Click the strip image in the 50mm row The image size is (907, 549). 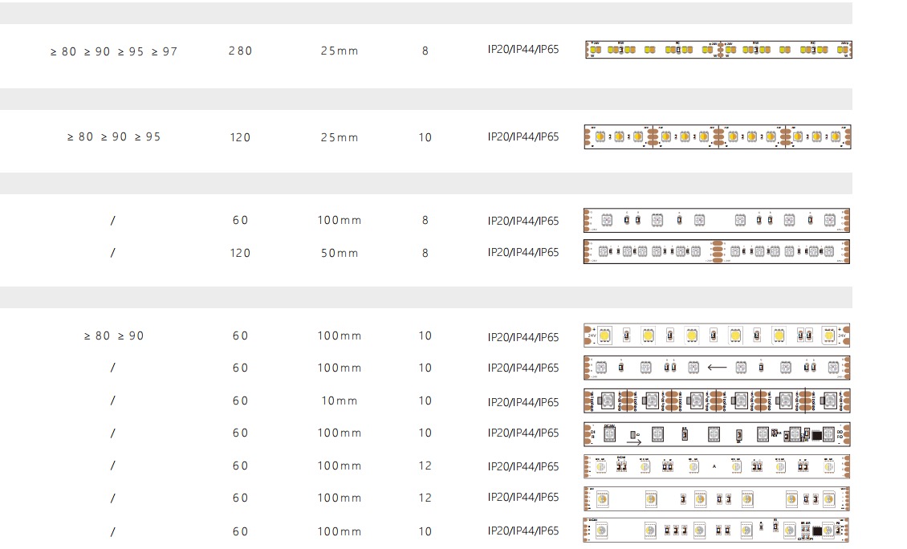(x=716, y=252)
